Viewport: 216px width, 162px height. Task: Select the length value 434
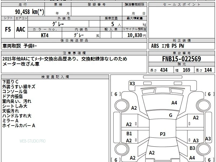point(164,70)
